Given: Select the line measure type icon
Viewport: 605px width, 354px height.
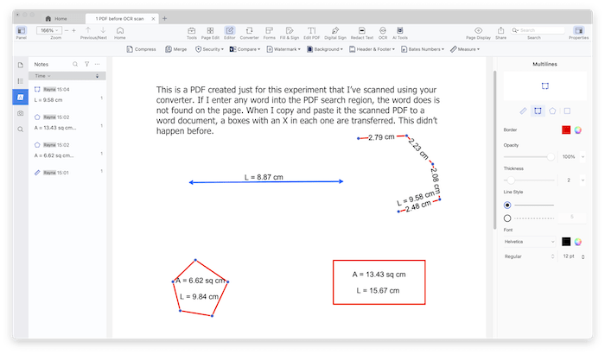Looking at the screenshot, I should coord(523,111).
